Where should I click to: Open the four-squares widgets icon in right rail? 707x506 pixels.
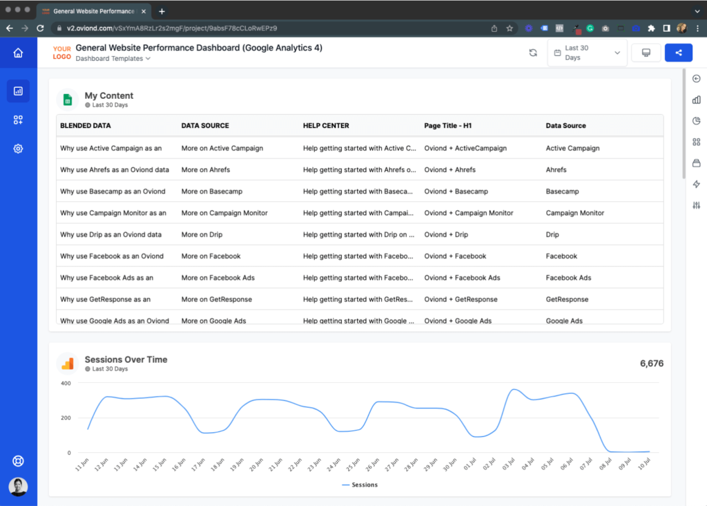[696, 142]
